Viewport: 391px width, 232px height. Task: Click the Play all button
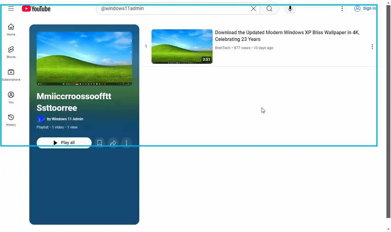pos(64,143)
